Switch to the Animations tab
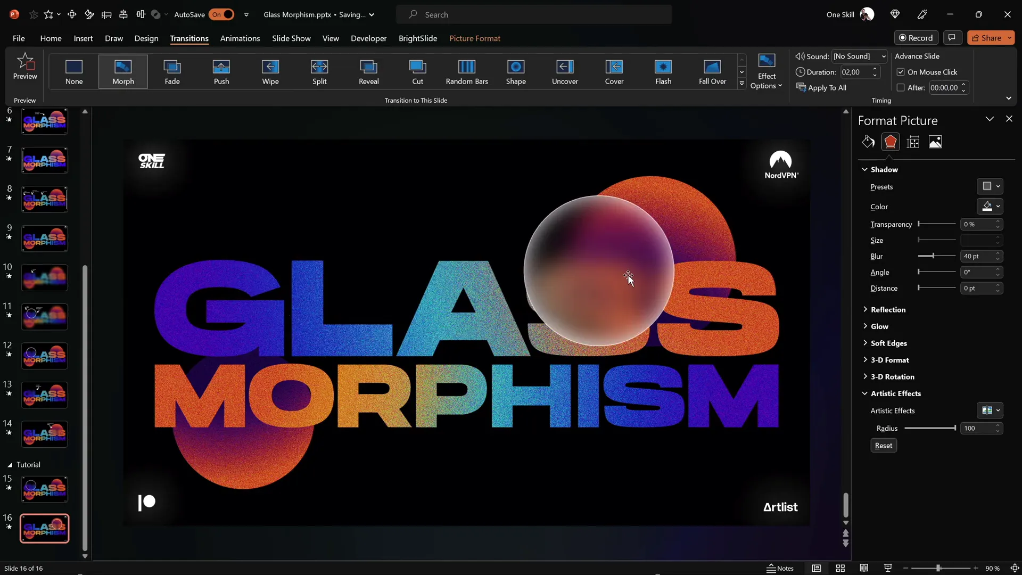 coord(240,38)
